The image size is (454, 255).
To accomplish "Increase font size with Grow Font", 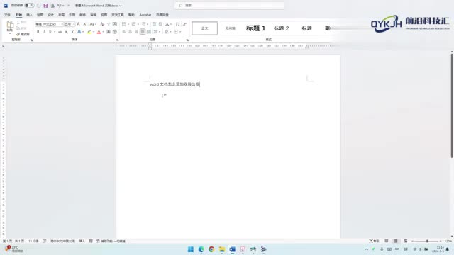I will pos(79,24).
